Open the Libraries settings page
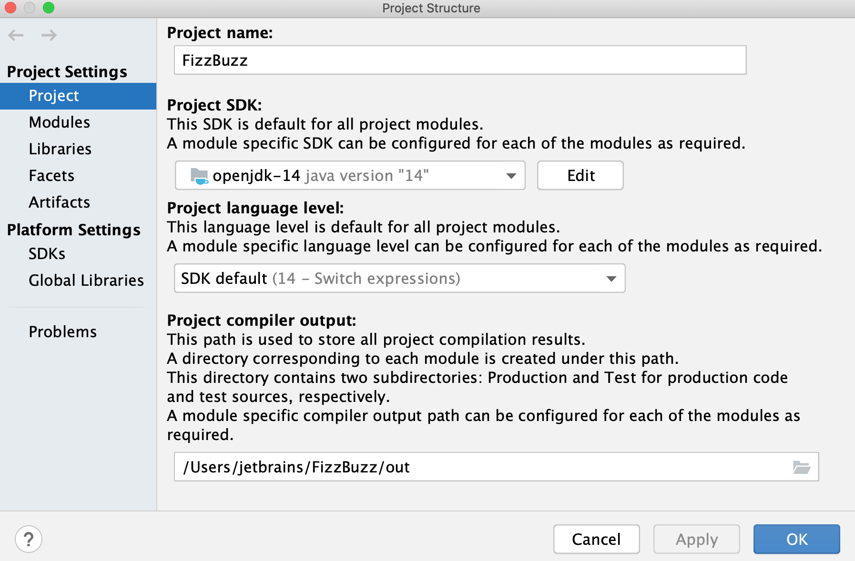This screenshot has height=561, width=855. pos(60,149)
